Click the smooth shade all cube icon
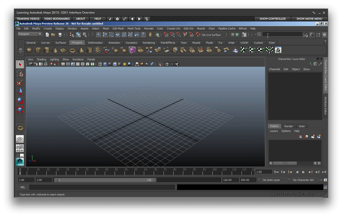The height and width of the screenshot is (217, 342). tap(105, 64)
